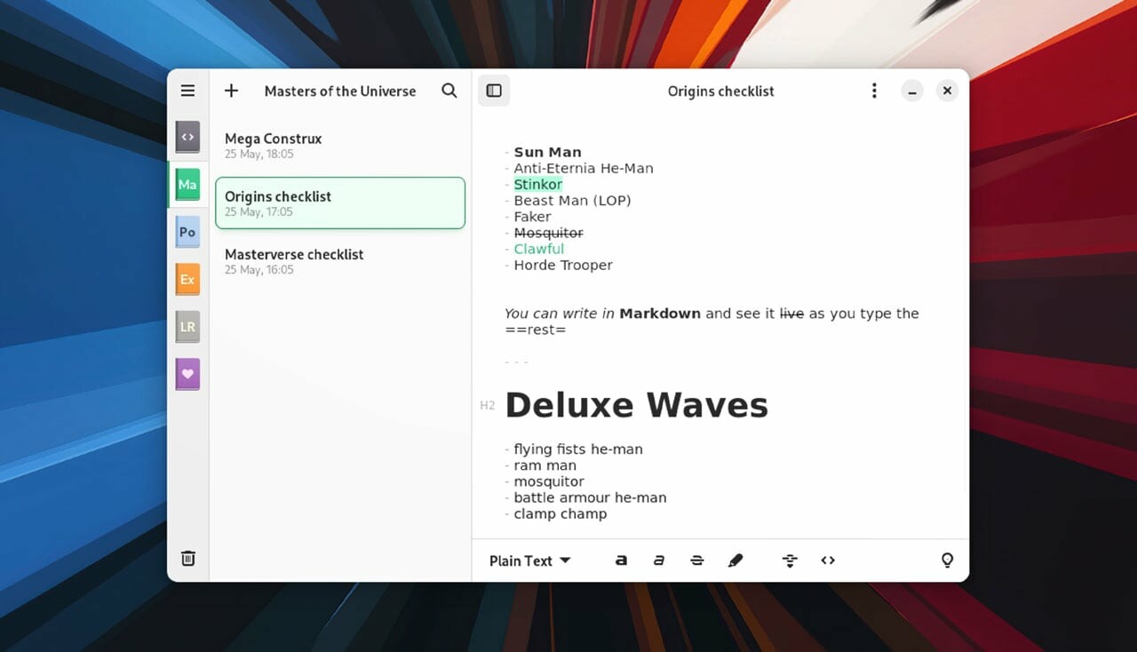The width and height of the screenshot is (1137, 652).
Task: Switch to the purple heart notebook
Action: click(187, 374)
